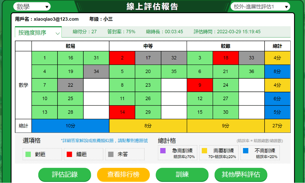Viewport: 305px width, 183px height.
Task: Select correct question number 16
Action: (70, 58)
